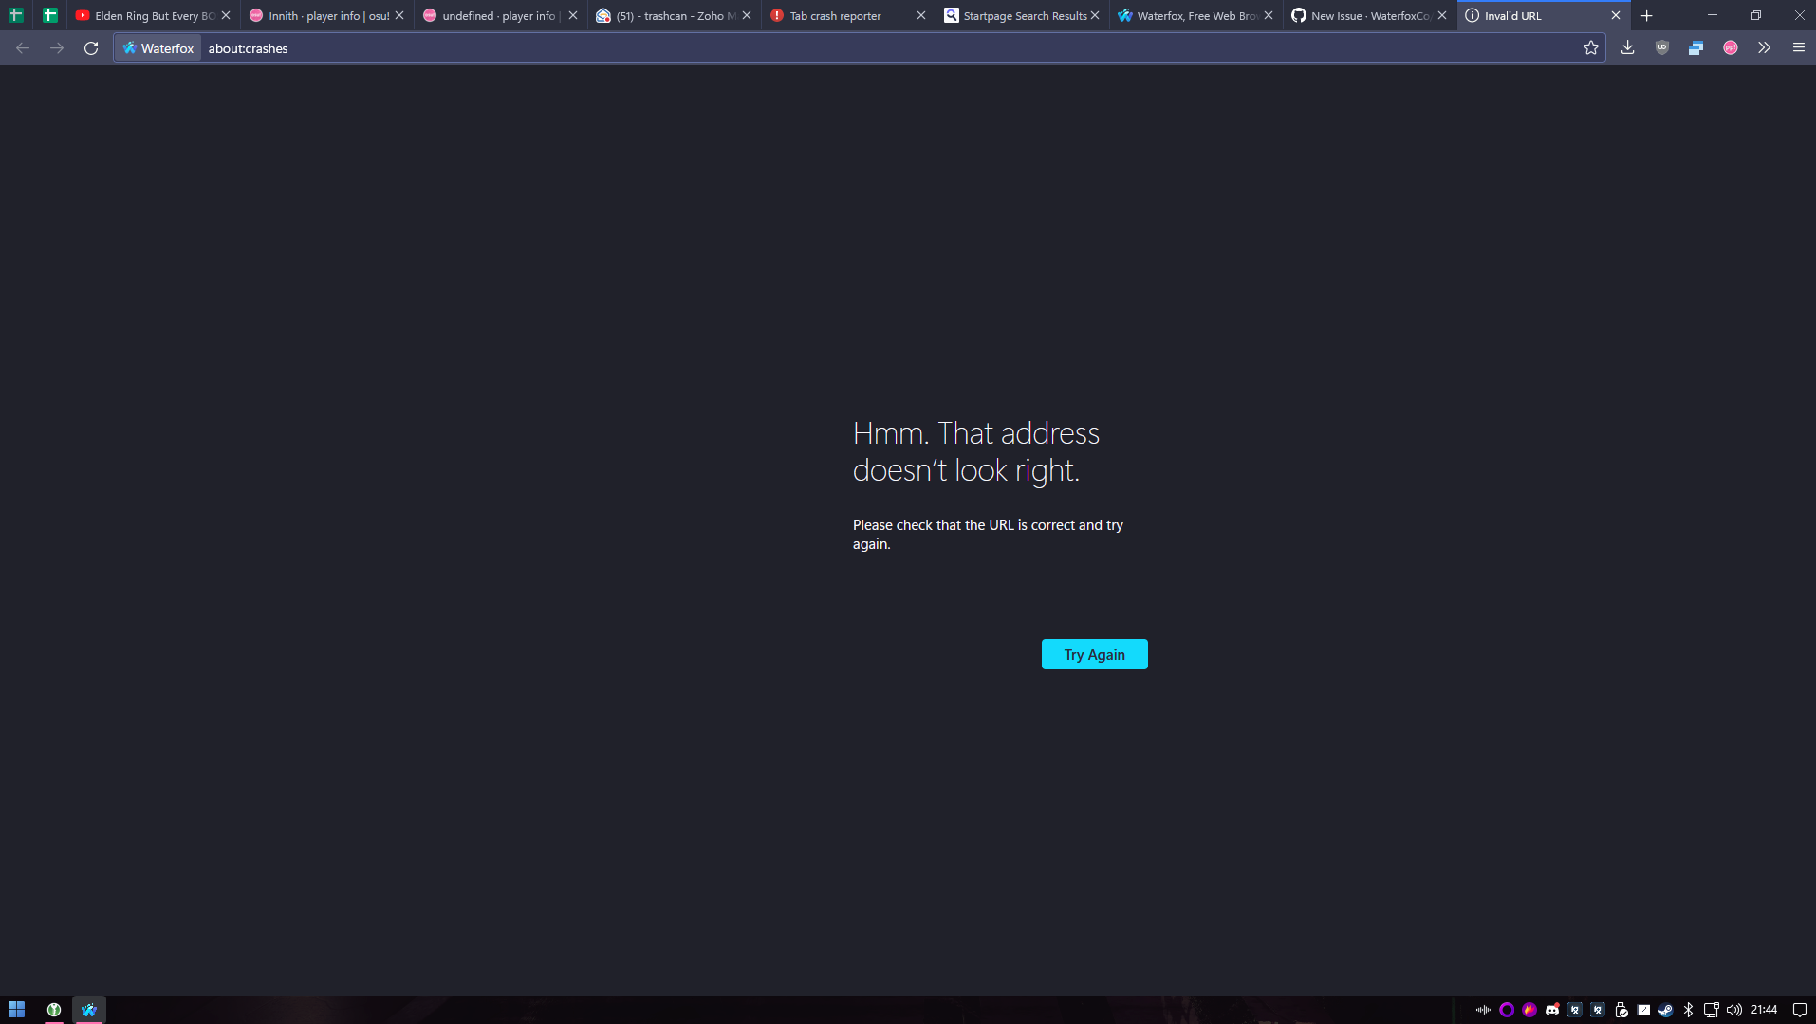Open Discord from the system tray
This screenshot has width=1816, height=1024.
(1553, 1010)
